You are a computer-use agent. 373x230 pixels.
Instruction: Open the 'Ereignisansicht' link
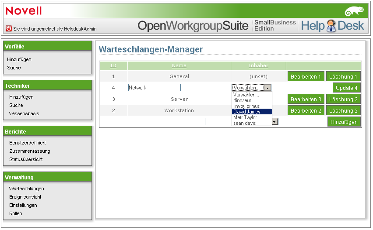point(25,197)
